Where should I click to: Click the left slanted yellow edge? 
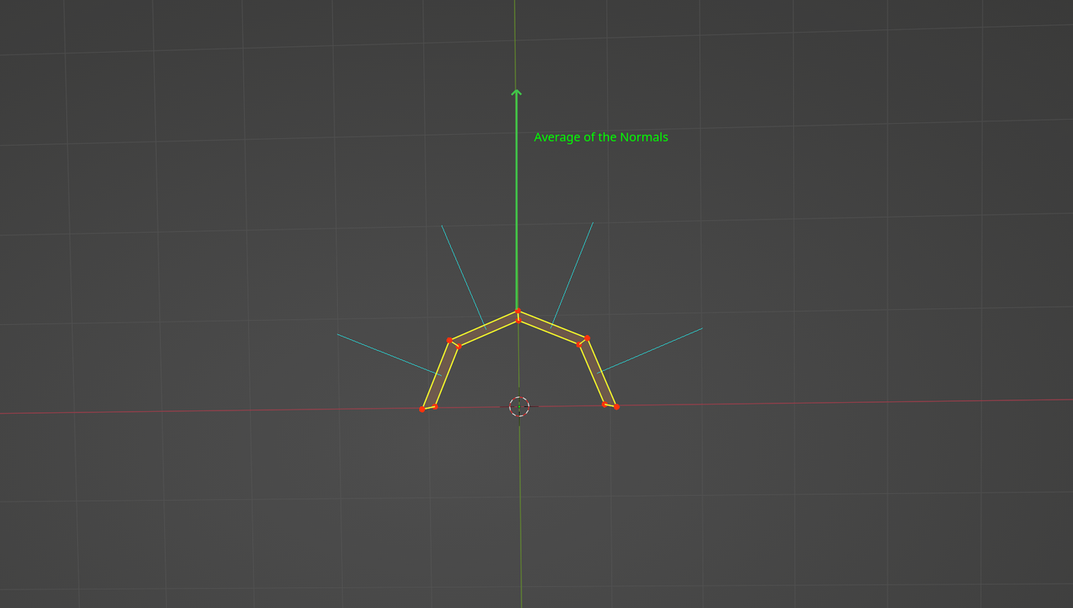tap(436, 374)
